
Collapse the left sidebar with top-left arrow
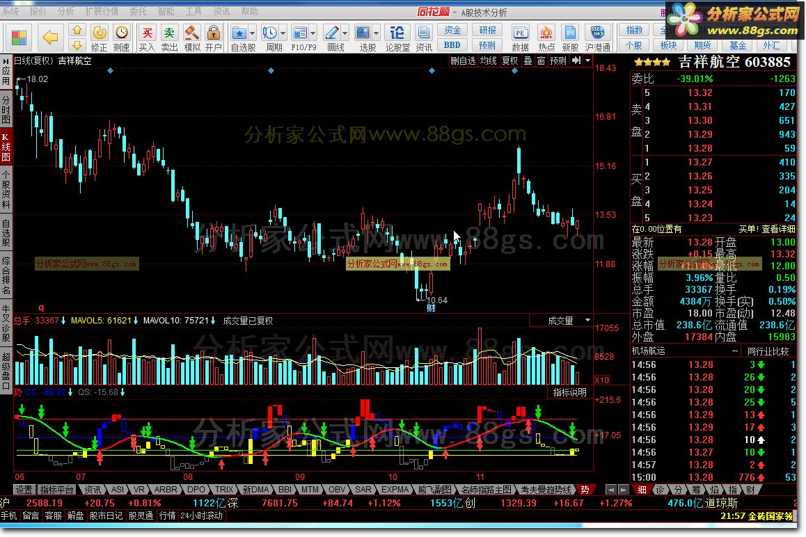click(x=6, y=61)
